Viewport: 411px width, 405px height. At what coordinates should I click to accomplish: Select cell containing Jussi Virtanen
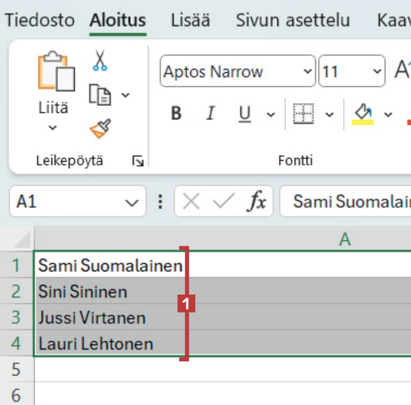(x=92, y=318)
